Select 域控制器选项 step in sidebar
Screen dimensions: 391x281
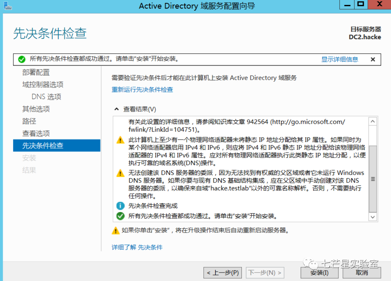coord(43,85)
